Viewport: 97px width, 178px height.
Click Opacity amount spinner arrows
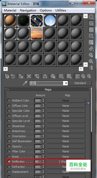tap(43, 146)
